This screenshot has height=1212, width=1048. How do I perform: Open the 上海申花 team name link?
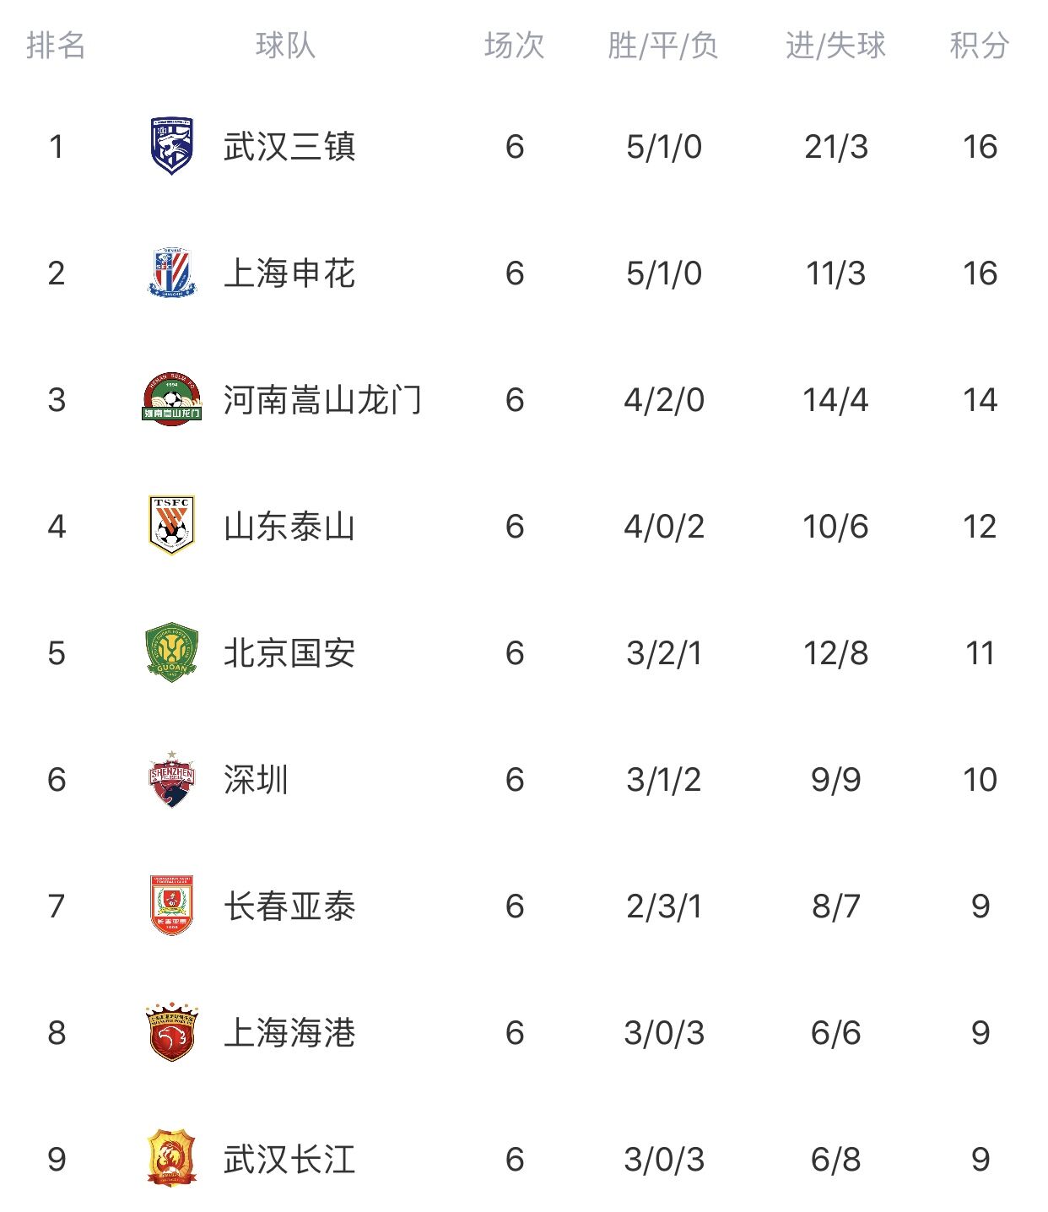click(x=289, y=273)
